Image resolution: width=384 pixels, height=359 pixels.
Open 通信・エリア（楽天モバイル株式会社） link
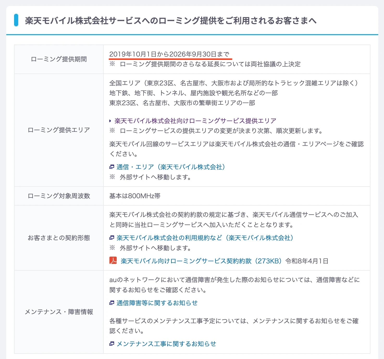click(x=171, y=167)
